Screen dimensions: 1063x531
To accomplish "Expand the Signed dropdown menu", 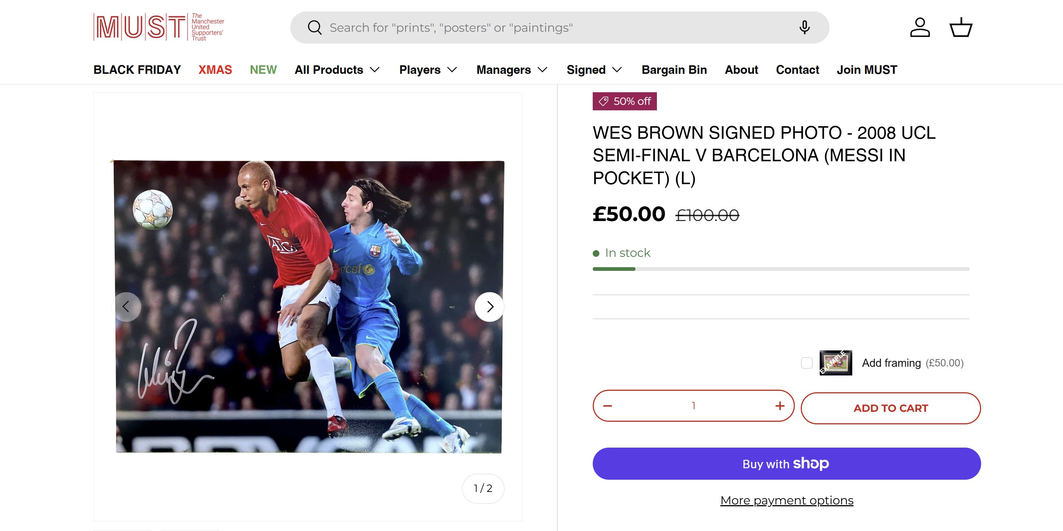I will pos(594,70).
